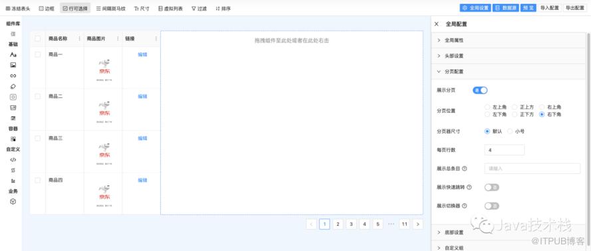Go to page 3 in pagination
Screen dimensions: 591x251
(351, 224)
